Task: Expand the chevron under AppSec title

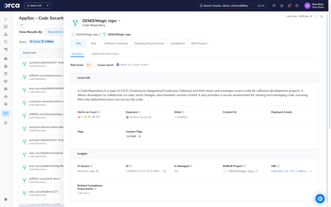Action: point(22,25)
